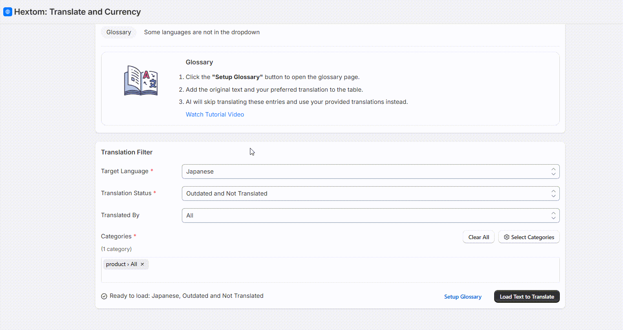
Task: Click the Translation Filter heading
Action: tap(127, 152)
